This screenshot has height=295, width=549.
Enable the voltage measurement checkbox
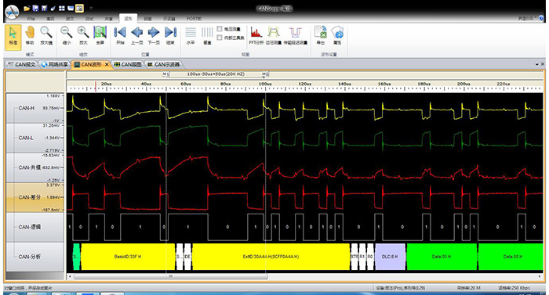pos(220,29)
